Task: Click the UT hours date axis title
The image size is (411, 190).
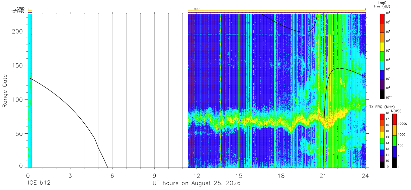Action: (x=196, y=183)
